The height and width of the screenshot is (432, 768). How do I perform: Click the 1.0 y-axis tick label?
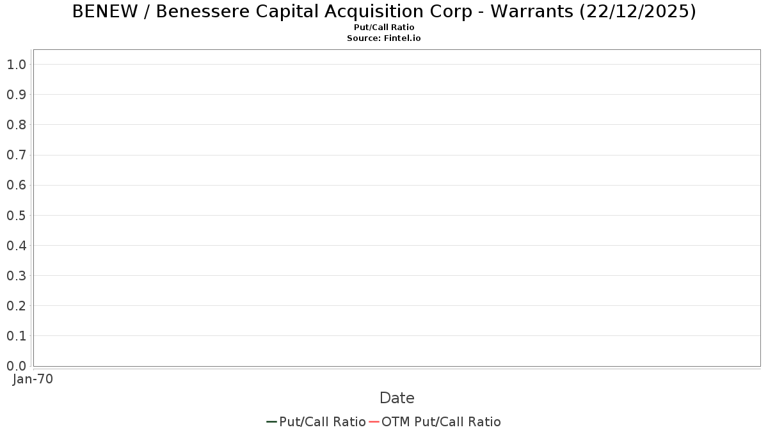click(x=16, y=65)
